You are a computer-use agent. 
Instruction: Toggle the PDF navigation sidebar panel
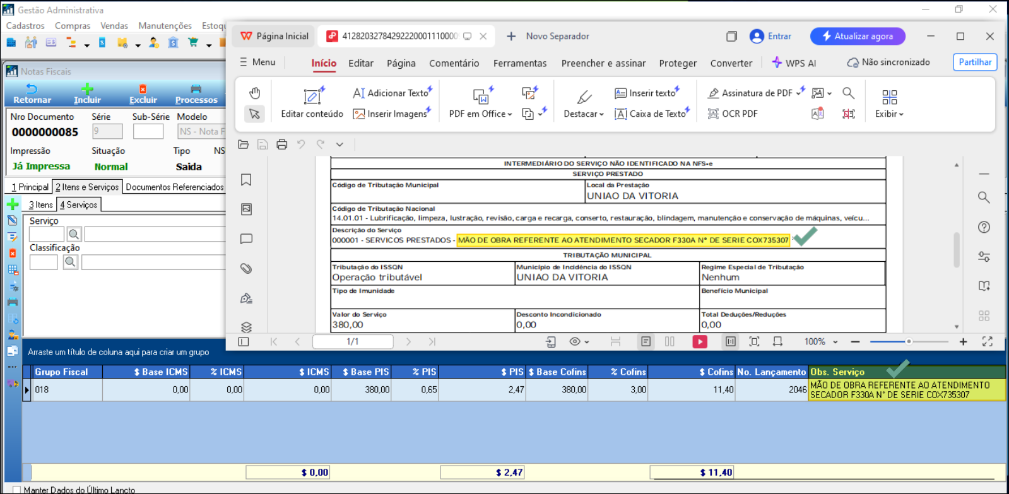pos(244,341)
